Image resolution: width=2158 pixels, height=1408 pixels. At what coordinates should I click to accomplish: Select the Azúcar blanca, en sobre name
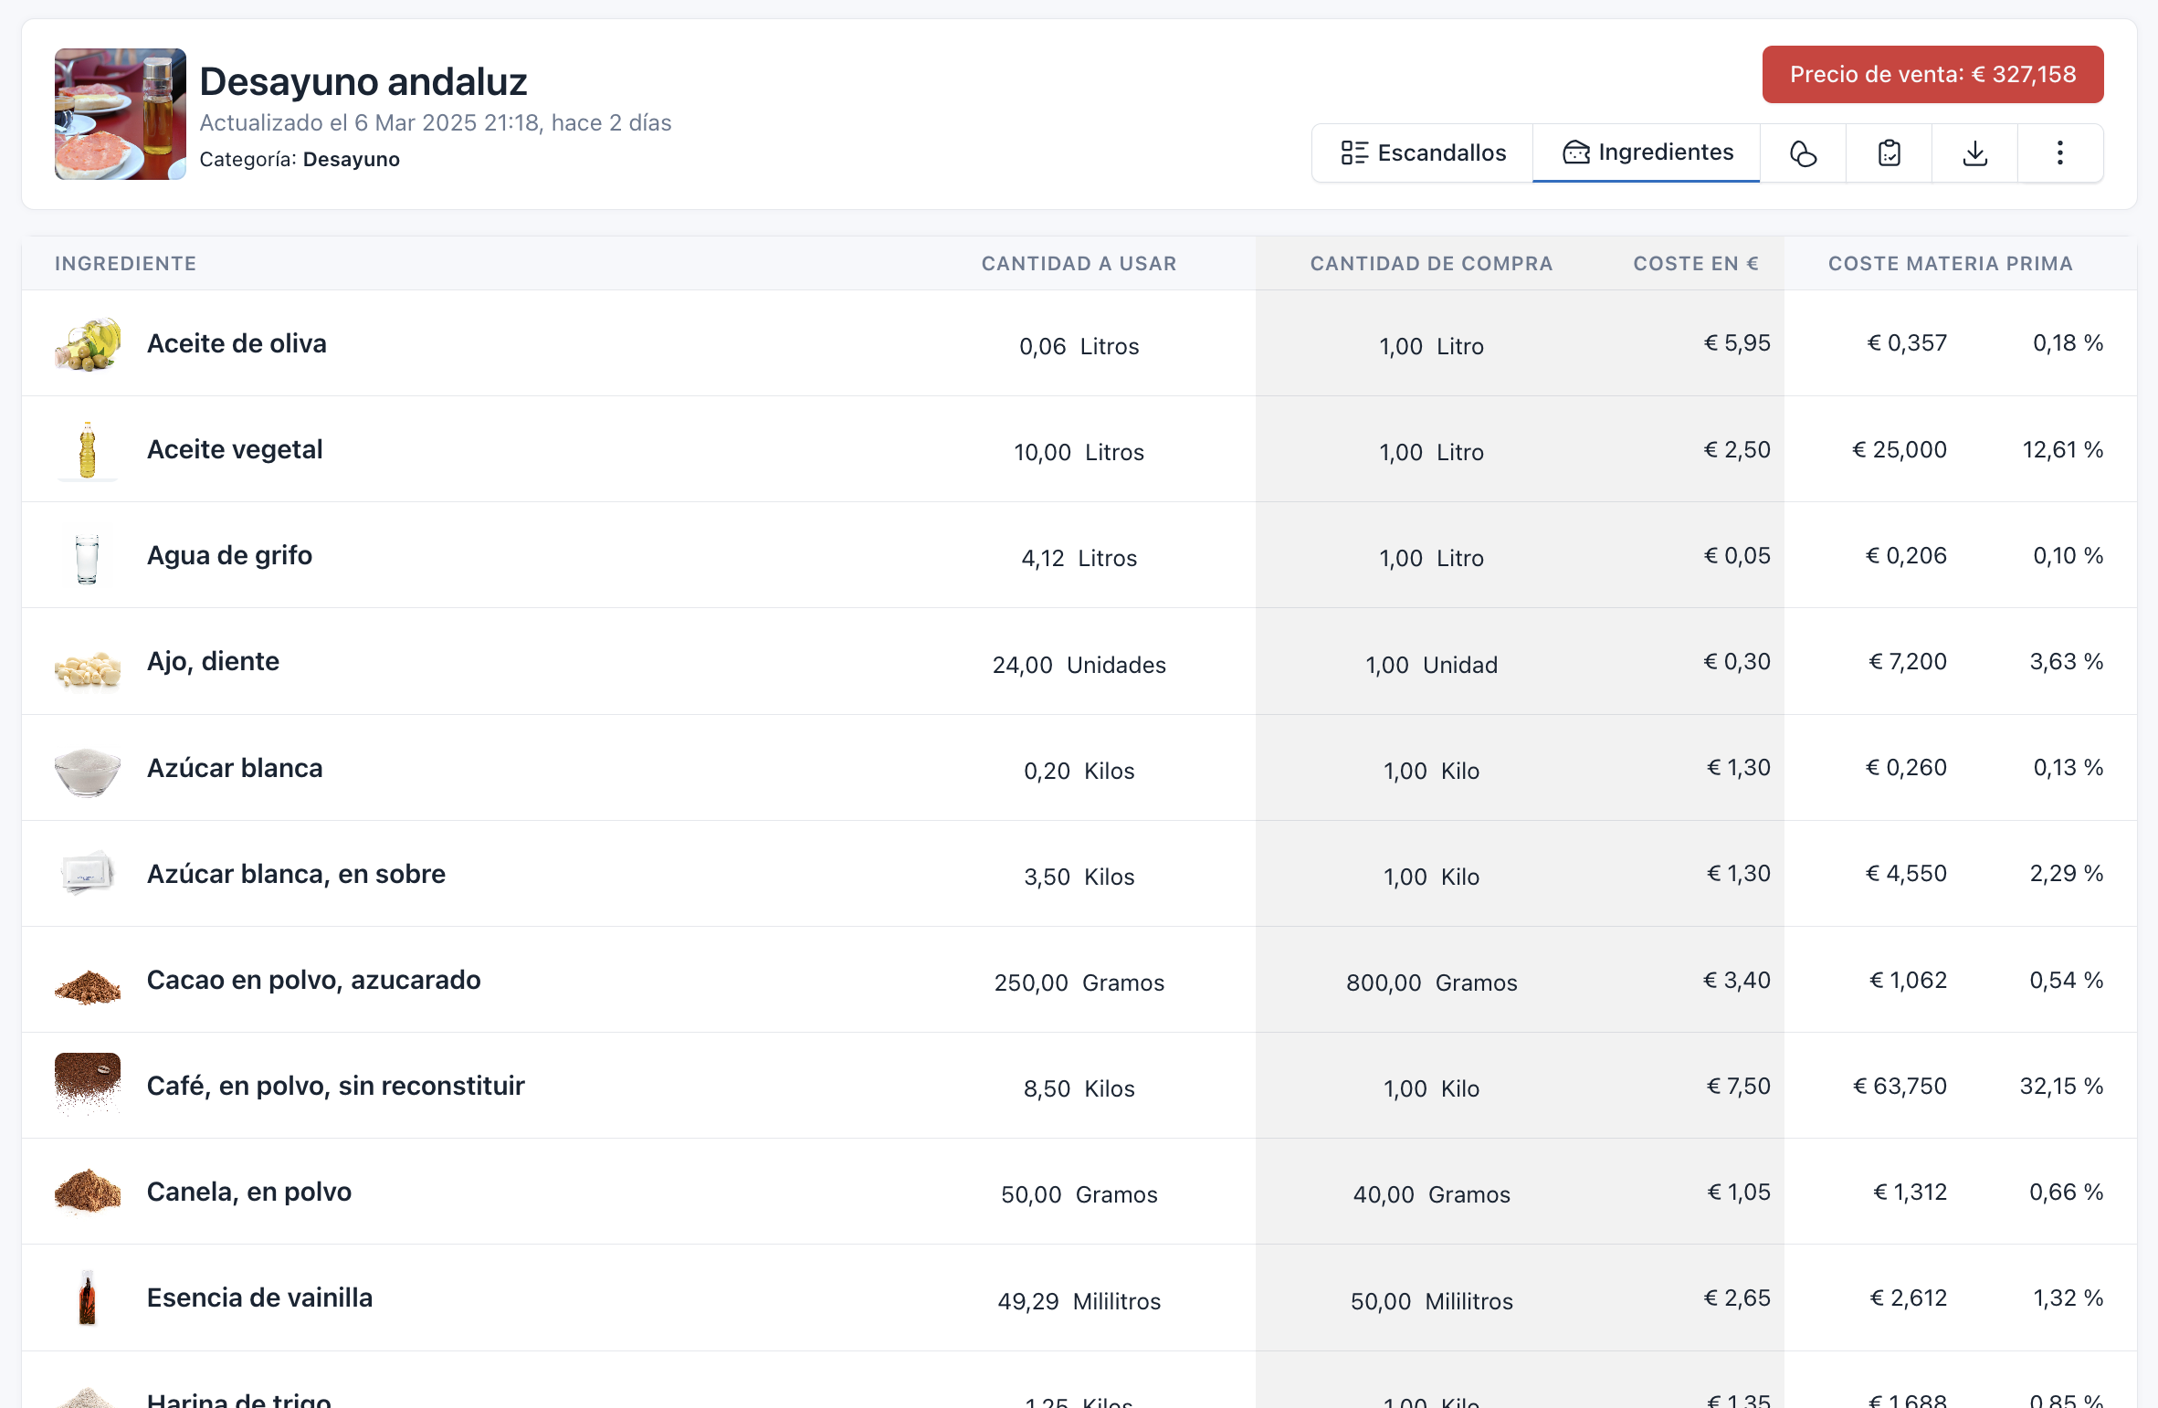coord(296,874)
